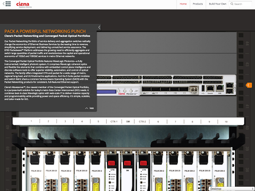Click the Waveserver DCN port

coord(220,88)
